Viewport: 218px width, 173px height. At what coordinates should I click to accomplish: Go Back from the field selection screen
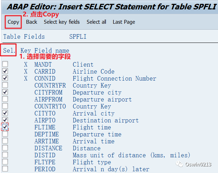coord(32,22)
